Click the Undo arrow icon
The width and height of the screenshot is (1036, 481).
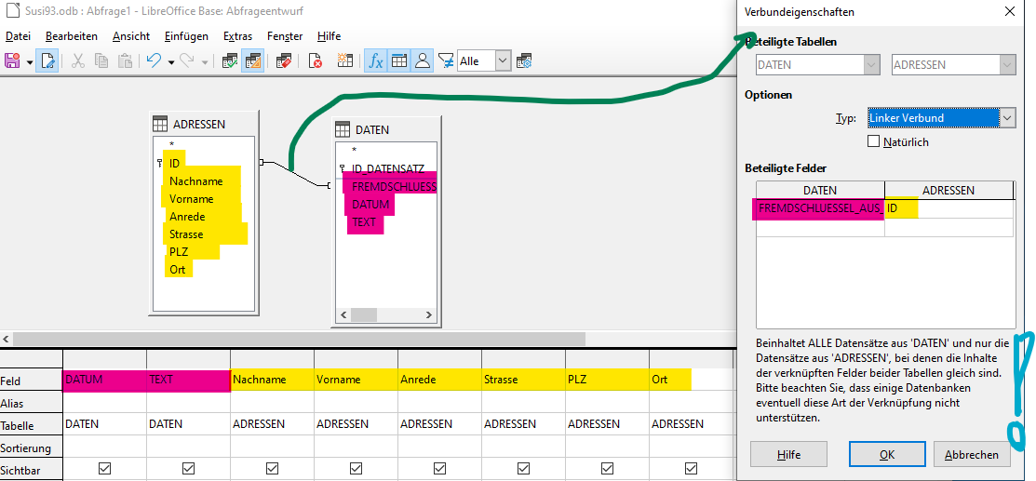click(x=154, y=61)
